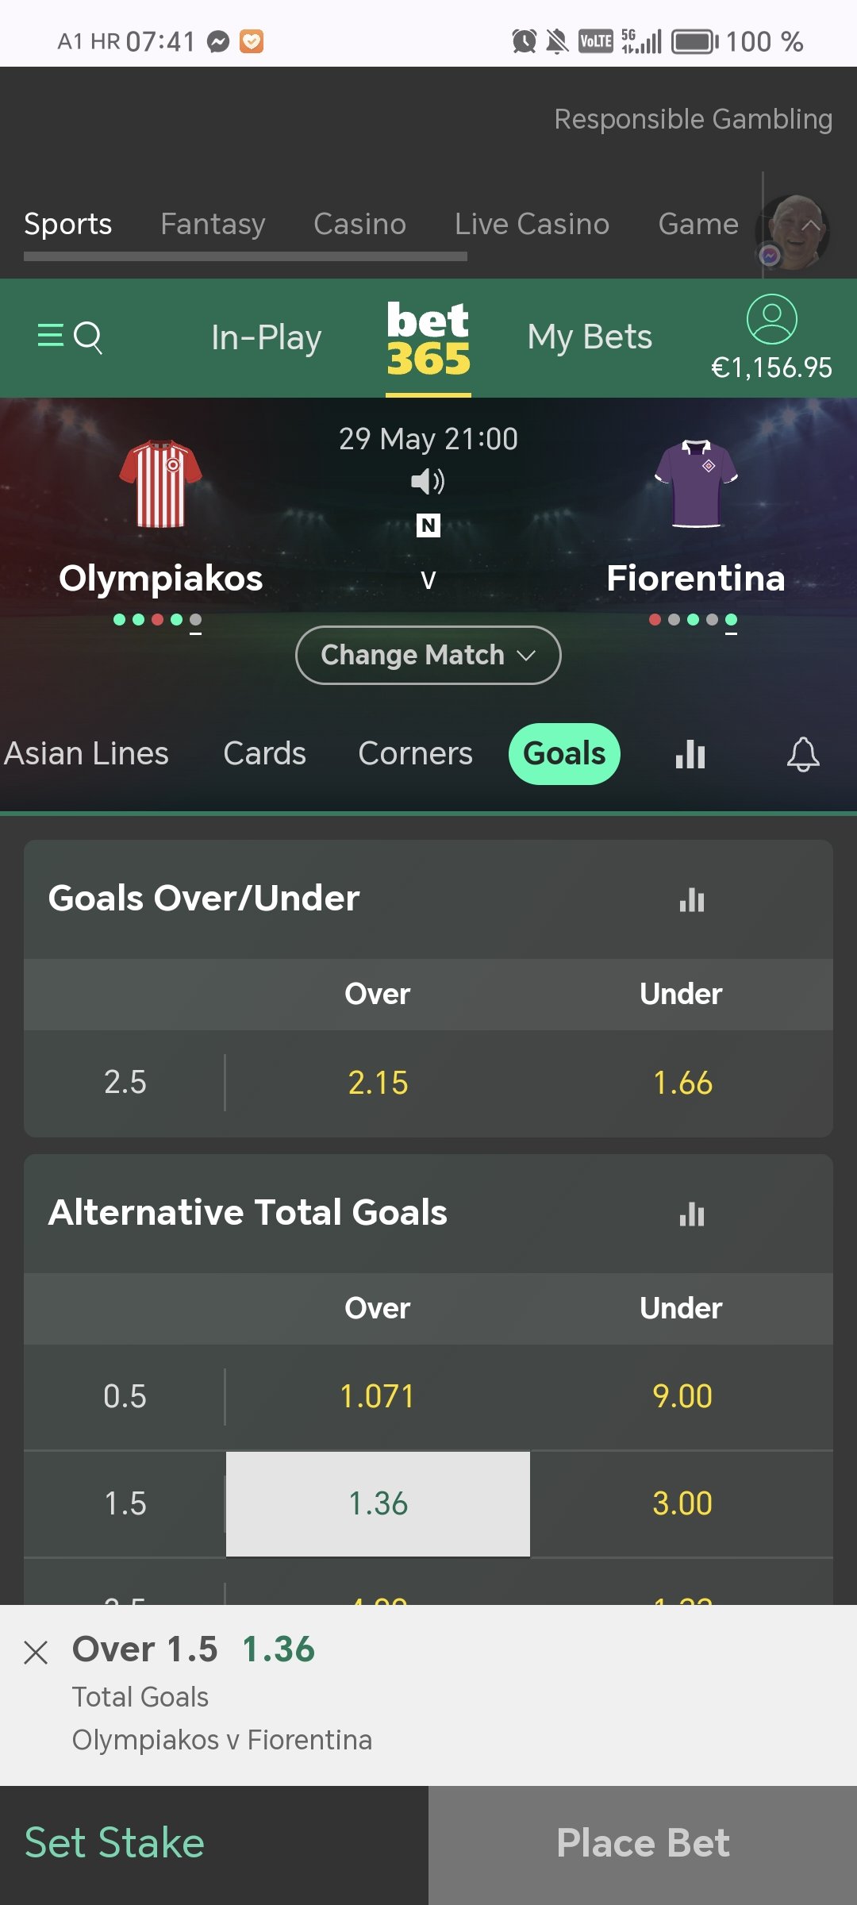Deselect the highlighted Over 1.5 odds 1.36
Screen dimensions: 857x1905
[x=378, y=1503]
